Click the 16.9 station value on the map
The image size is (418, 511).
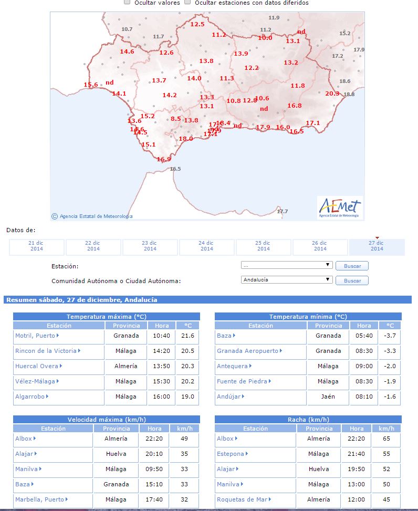coord(164,159)
